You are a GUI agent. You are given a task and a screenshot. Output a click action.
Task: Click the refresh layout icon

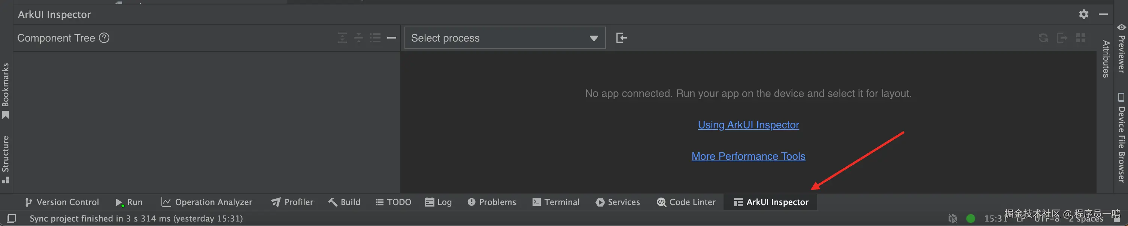click(x=1043, y=38)
